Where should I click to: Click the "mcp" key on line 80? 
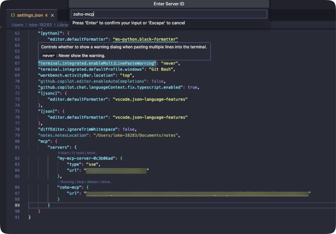(44, 141)
